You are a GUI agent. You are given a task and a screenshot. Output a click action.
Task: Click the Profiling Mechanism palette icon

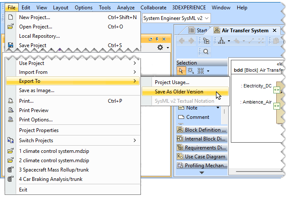[180, 165]
